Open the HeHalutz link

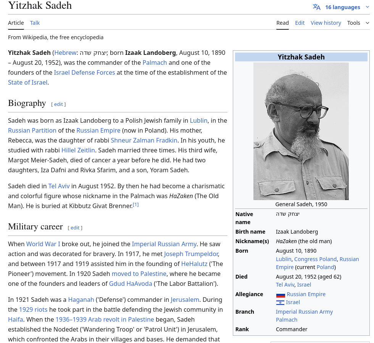(x=194, y=264)
